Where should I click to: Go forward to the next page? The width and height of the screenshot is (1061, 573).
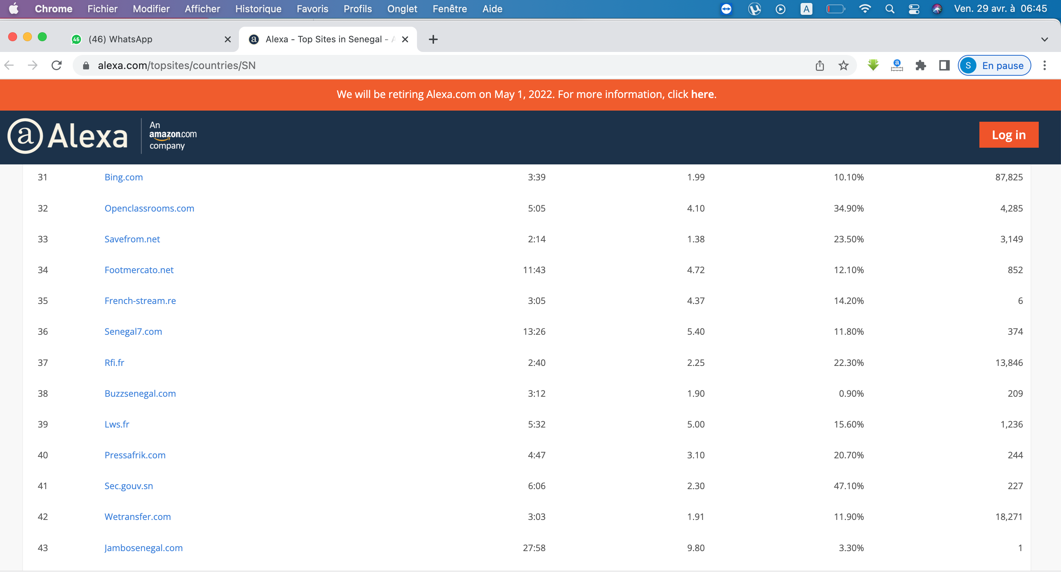click(33, 65)
